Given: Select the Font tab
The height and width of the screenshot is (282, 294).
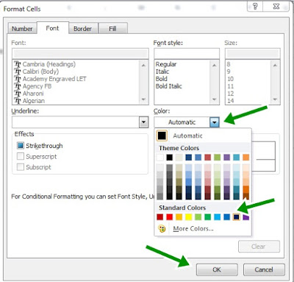Looking at the screenshot, I should [52, 28].
